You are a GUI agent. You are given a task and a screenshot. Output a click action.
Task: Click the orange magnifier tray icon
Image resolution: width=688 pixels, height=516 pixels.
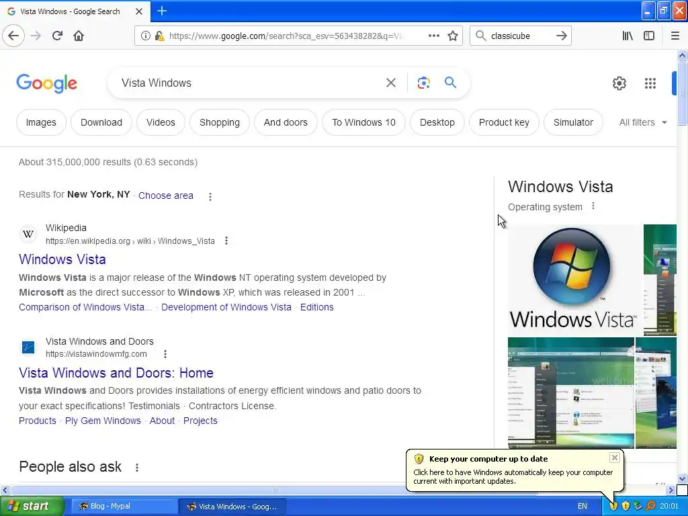650,507
